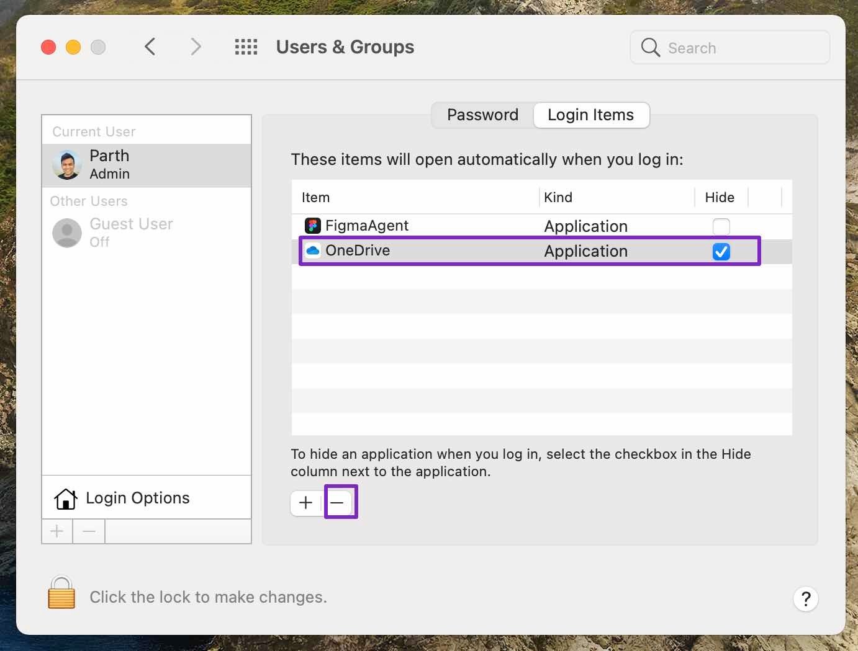Sort by the Kind column header
The width and height of the screenshot is (858, 651).
(617, 197)
